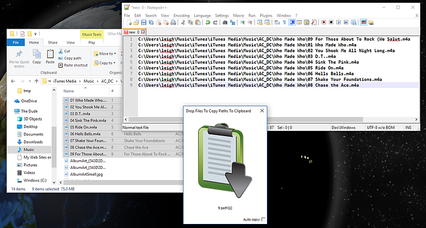The image size is (426, 228).
Task: Print the document via the printer icon
Action: tap(173, 22)
